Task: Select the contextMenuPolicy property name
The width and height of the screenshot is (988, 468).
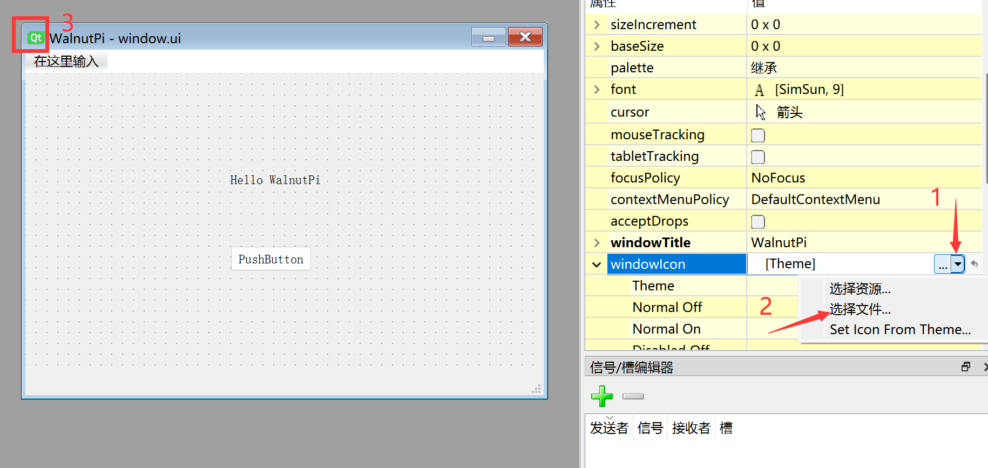Action: pyautogui.click(x=670, y=200)
